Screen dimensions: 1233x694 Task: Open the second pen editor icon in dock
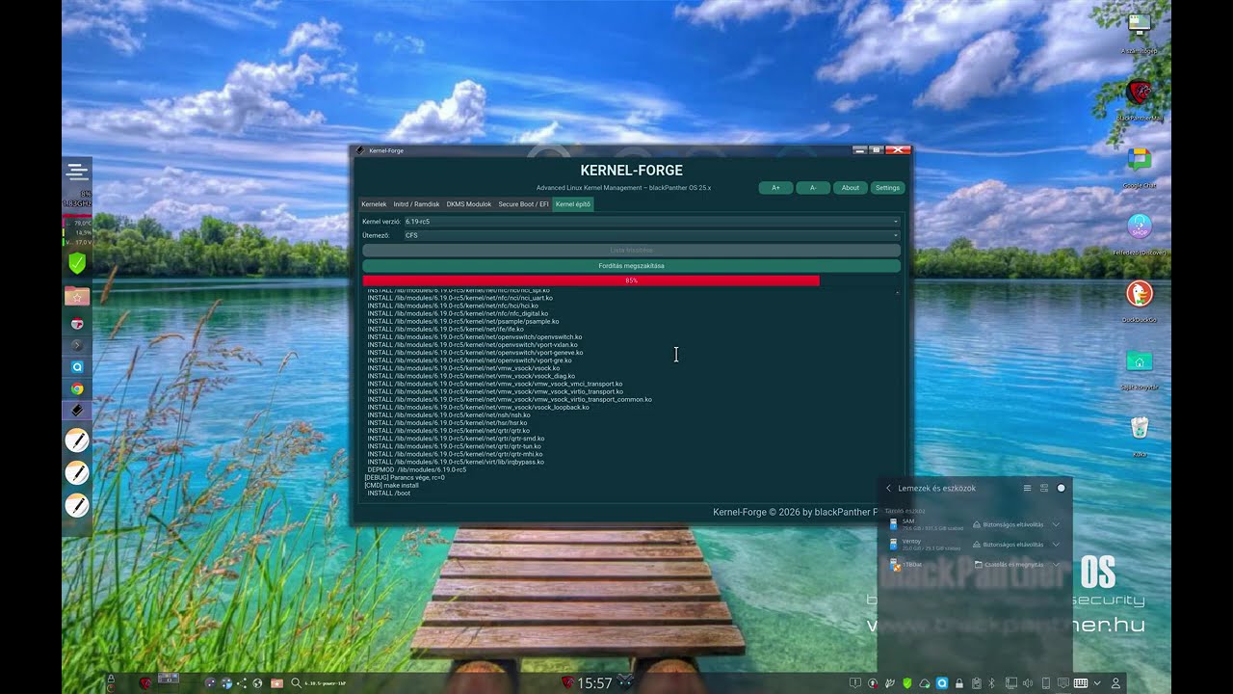(77, 473)
